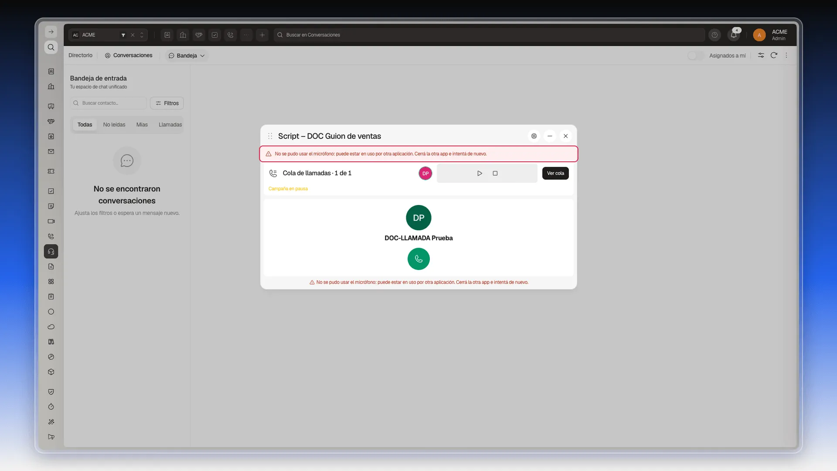Screen dimensions: 837x471
Task: Clear the ACME workspace selection
Action: click(x=133, y=35)
